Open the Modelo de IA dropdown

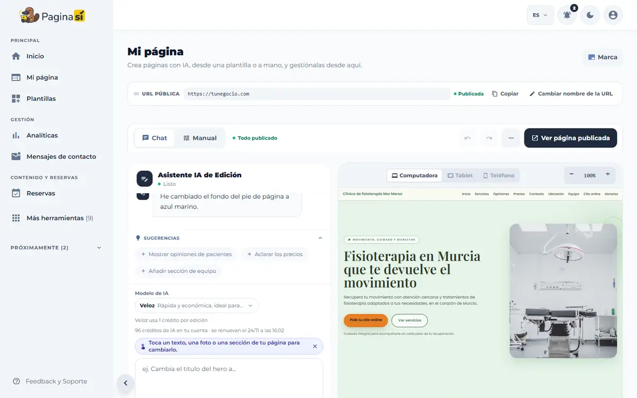(197, 306)
